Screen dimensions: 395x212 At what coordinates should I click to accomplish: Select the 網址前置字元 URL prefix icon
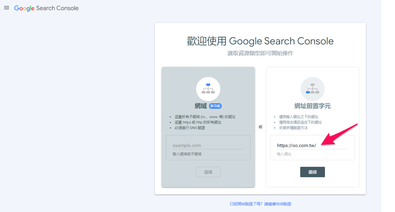click(x=313, y=89)
